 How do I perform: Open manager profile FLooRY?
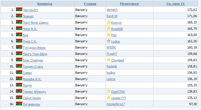tap(112, 54)
